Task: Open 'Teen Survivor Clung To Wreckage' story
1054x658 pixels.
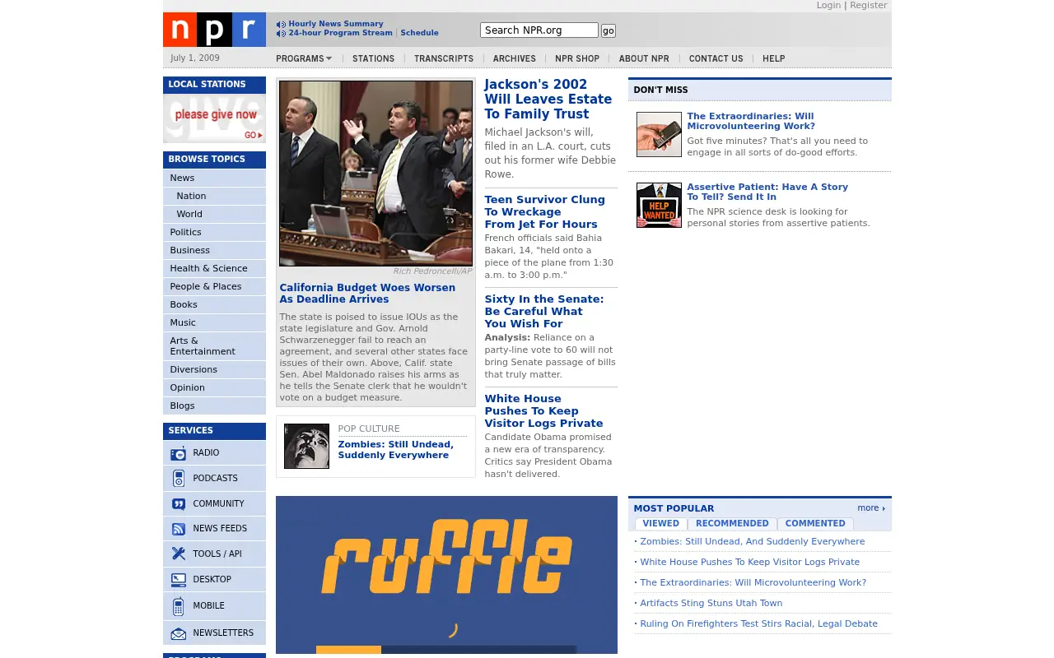Action: [545, 212]
